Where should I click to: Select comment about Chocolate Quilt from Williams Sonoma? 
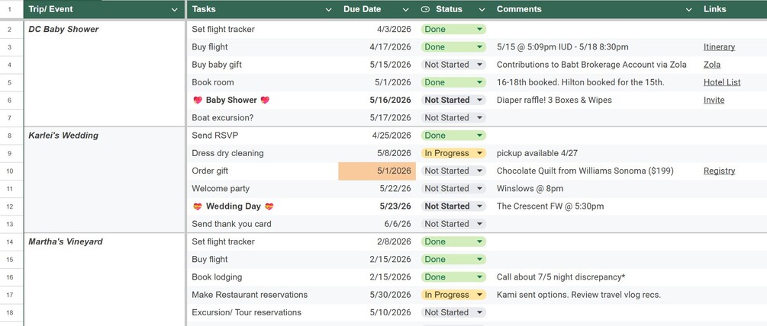coord(585,171)
